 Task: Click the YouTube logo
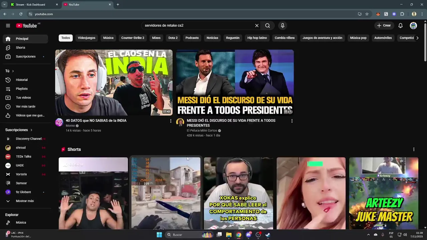26,26
